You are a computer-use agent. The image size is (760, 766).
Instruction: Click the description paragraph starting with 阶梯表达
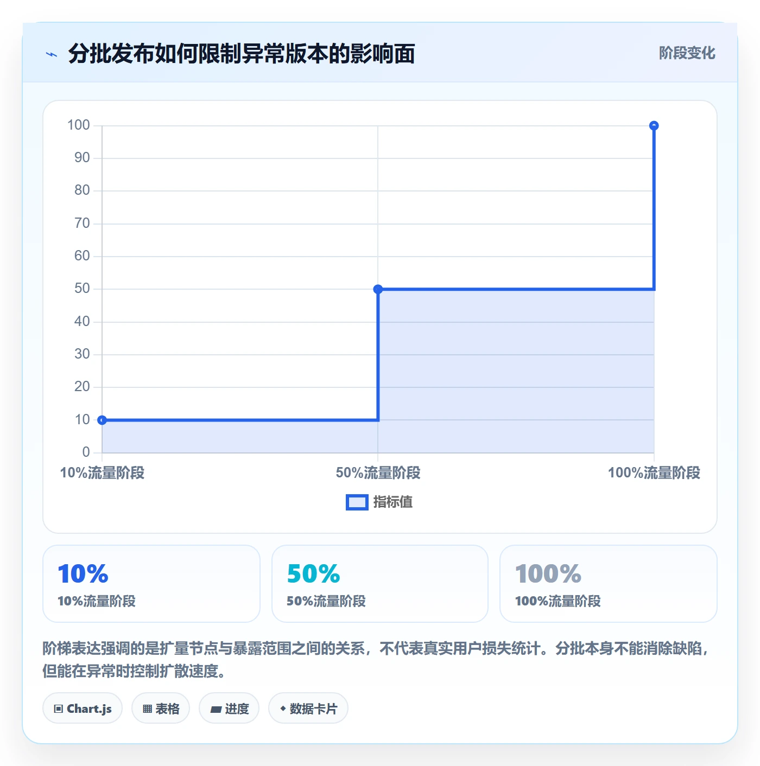[376, 660]
